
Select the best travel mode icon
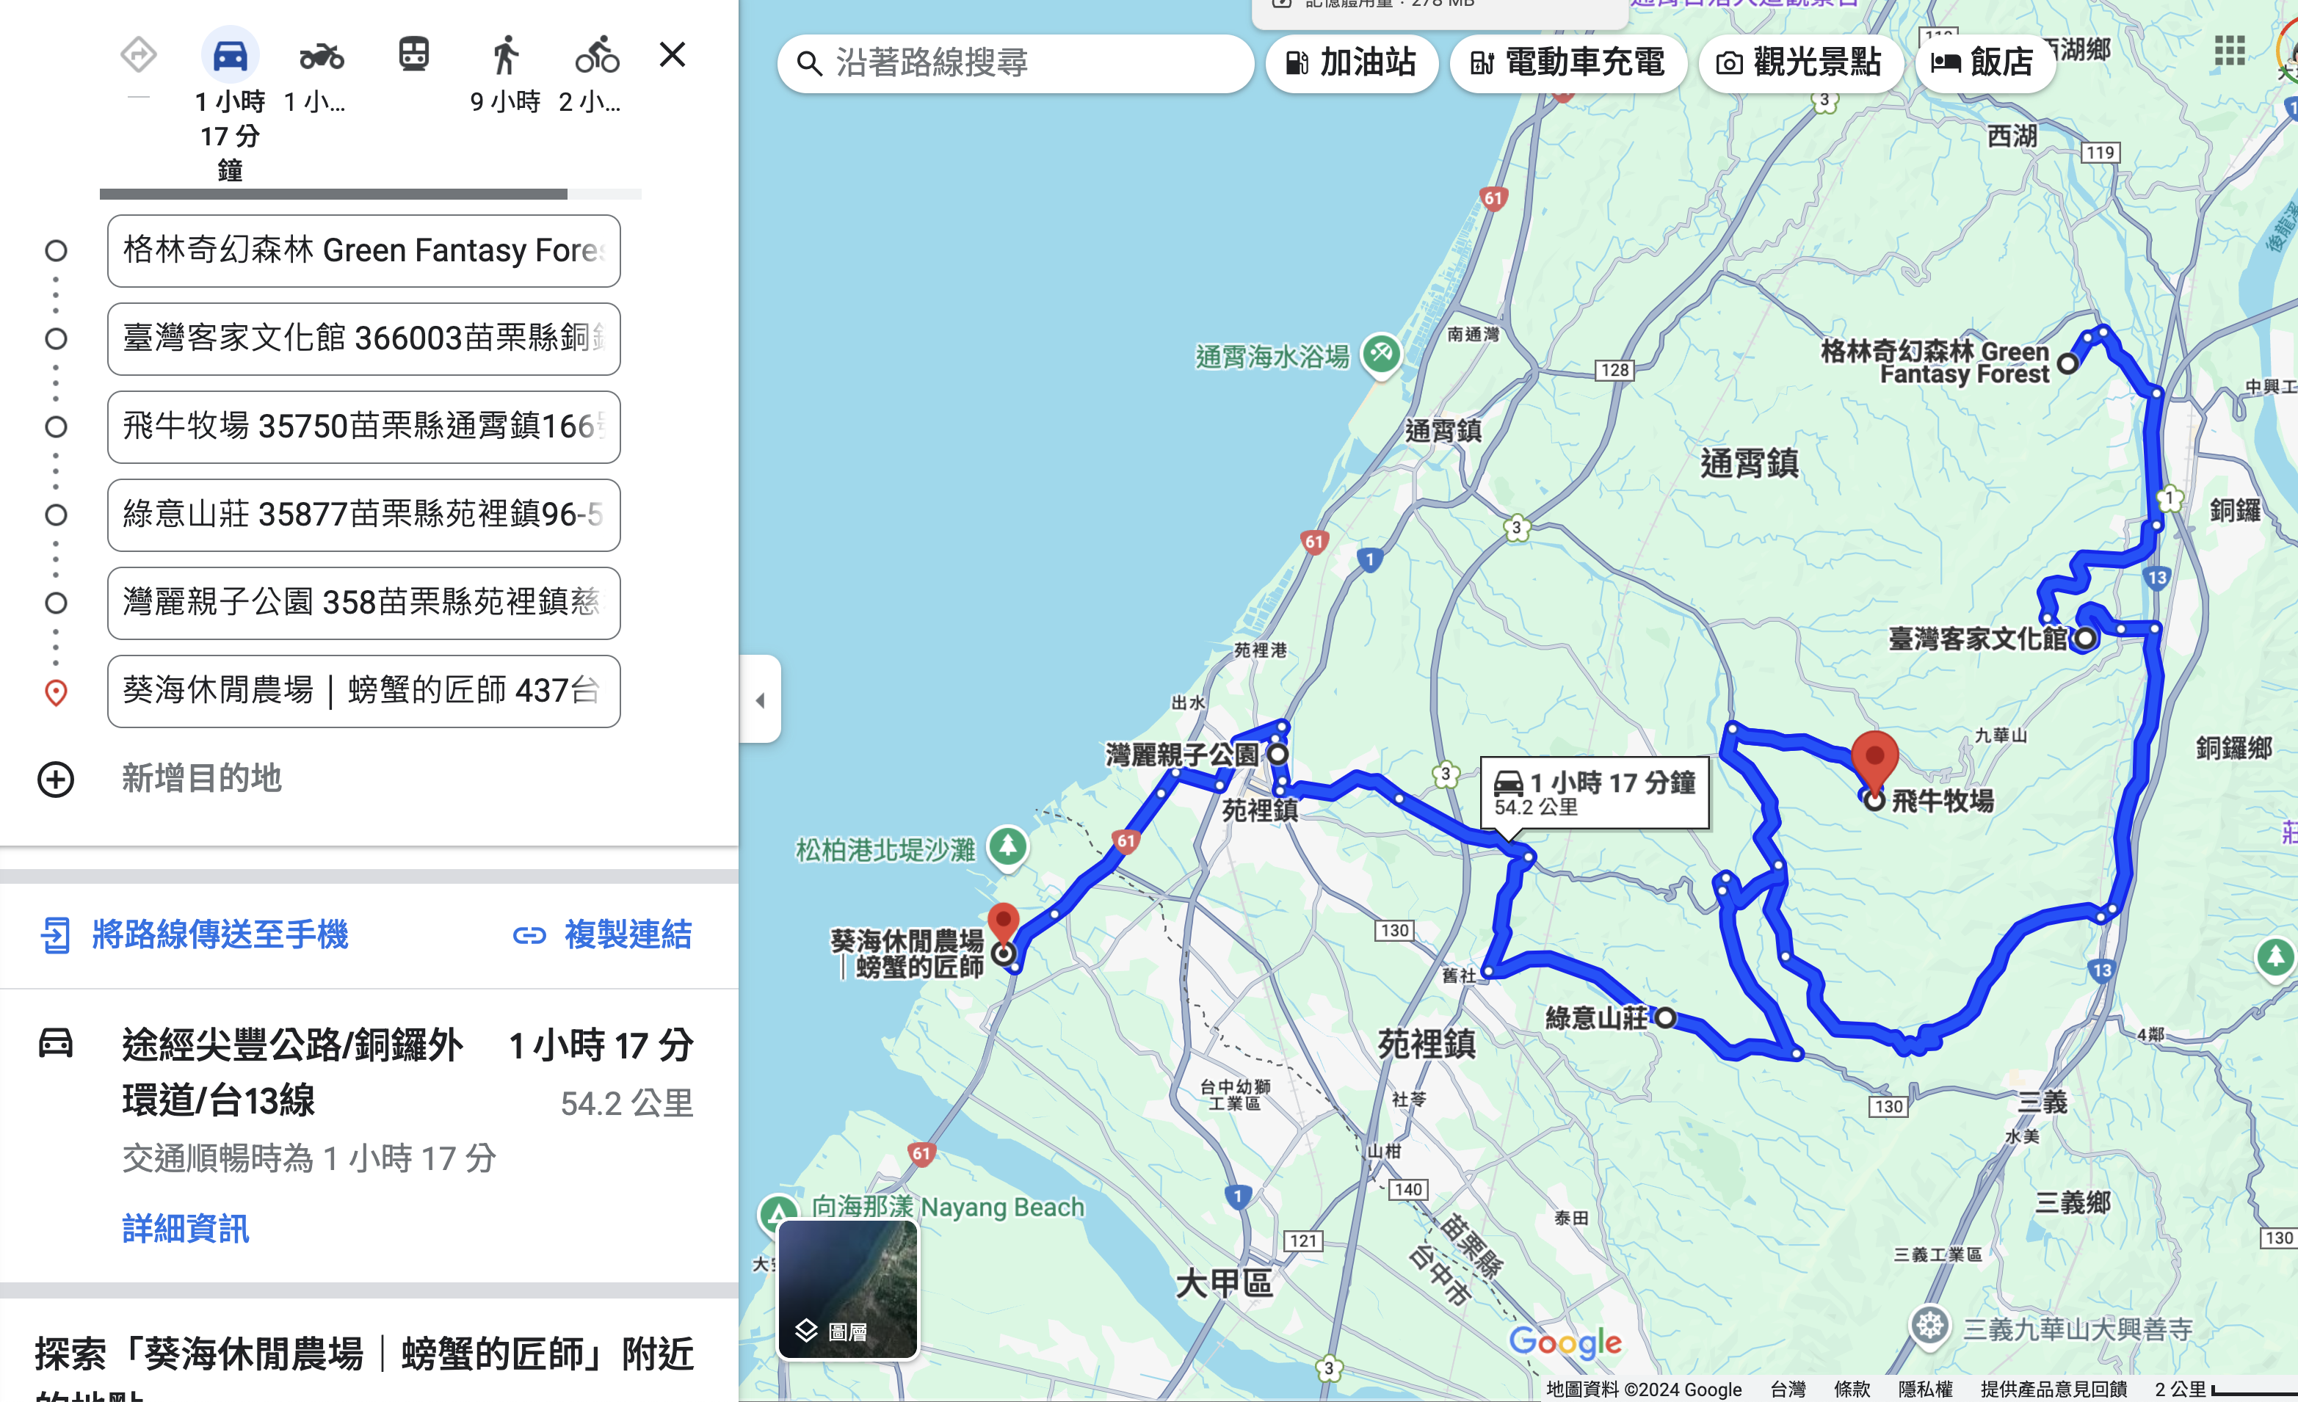(138, 55)
